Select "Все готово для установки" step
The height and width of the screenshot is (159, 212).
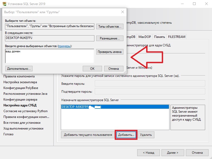pos(22,123)
